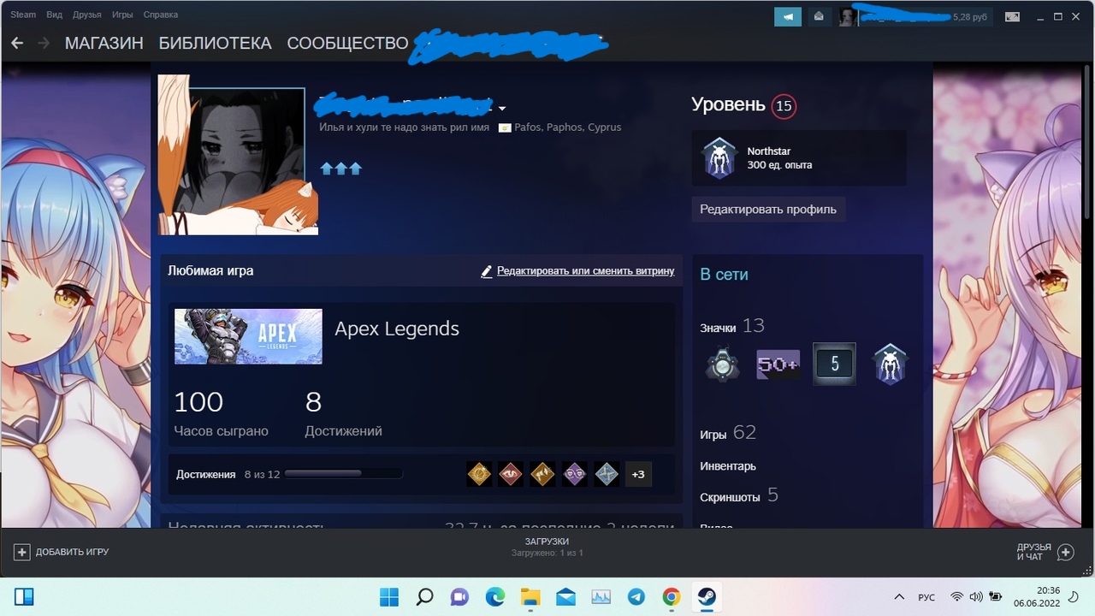The image size is (1095, 616).
Task: Click the plus icon for ДОБАВИТЬ ИГРУ
Action: 22,552
